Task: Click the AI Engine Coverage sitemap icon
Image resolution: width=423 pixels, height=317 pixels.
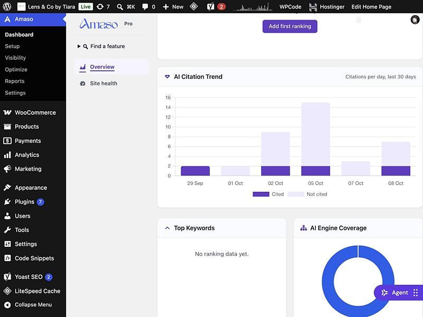Action: pos(304,228)
